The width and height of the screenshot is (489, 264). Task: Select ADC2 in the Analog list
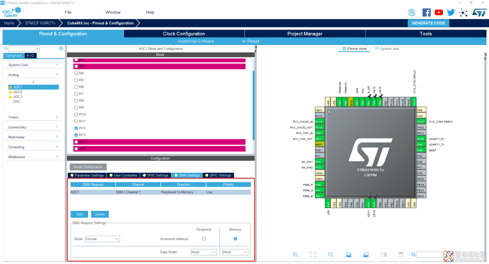point(18,92)
